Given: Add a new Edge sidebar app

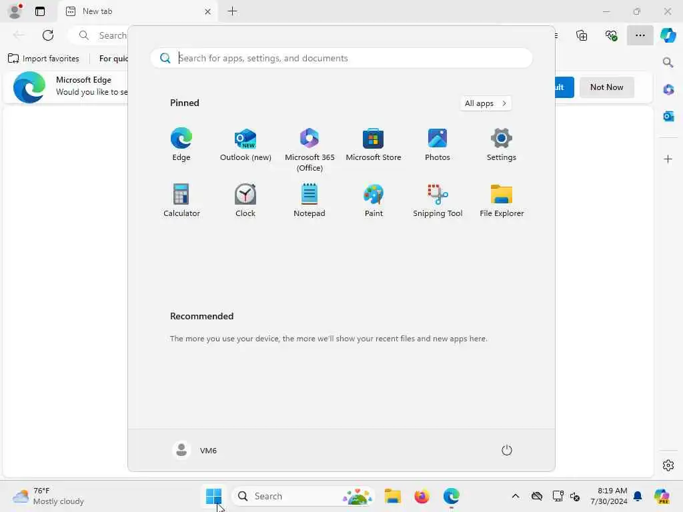Looking at the screenshot, I should tap(668, 159).
